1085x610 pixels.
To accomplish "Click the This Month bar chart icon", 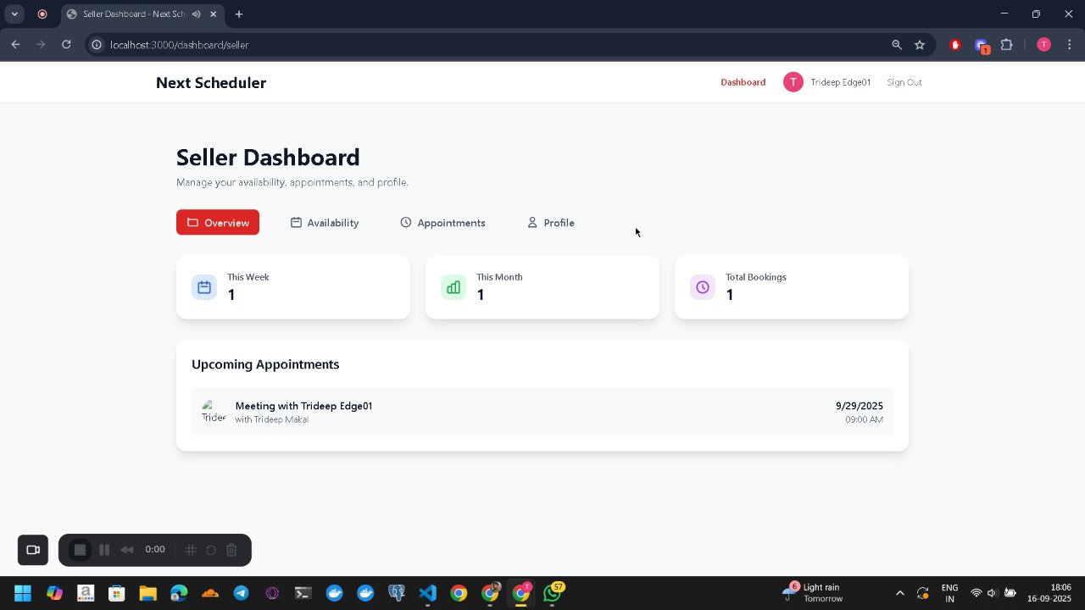I will coord(453,287).
